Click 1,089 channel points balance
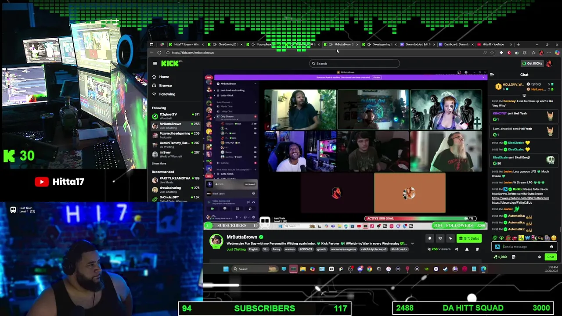Screen dimensions: 562x316 (500, 257)
